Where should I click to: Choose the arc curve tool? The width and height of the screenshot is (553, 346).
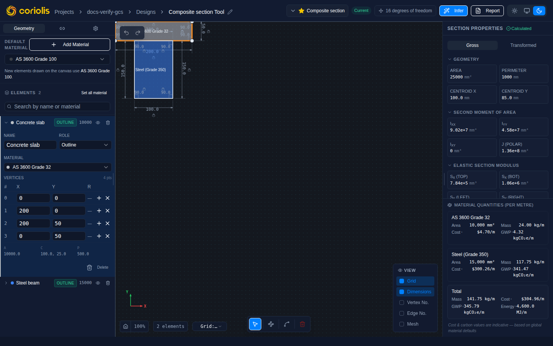click(286, 324)
